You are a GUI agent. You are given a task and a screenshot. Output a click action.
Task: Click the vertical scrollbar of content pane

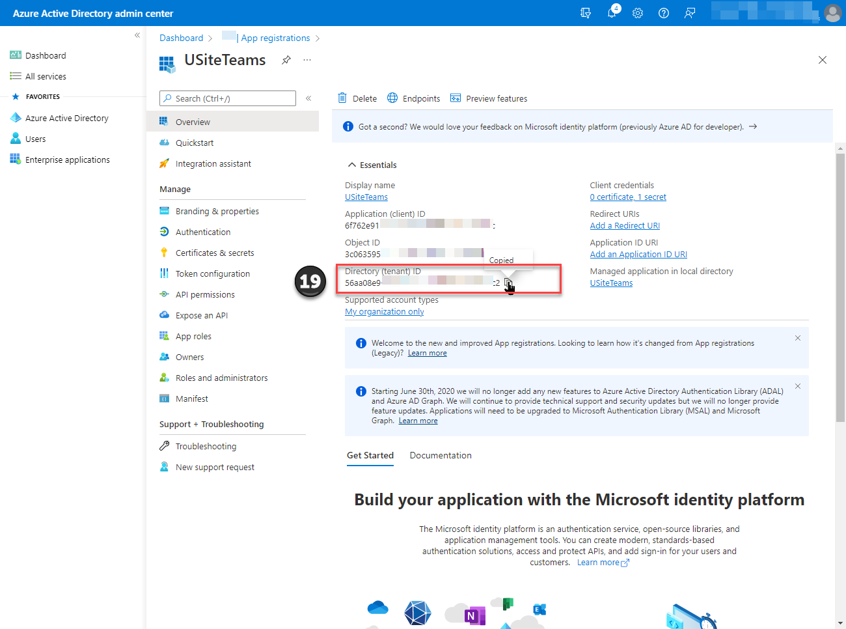point(840,287)
